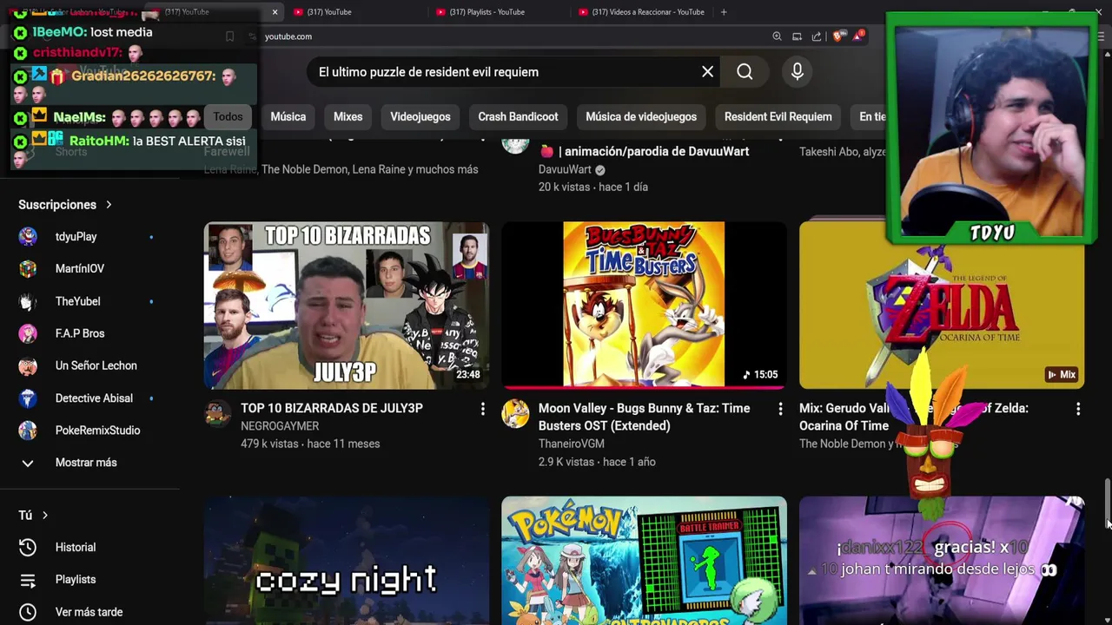Image resolution: width=1112 pixels, height=625 pixels.
Task: Click F.A.P Bros subscription avatar
Action: coord(28,333)
